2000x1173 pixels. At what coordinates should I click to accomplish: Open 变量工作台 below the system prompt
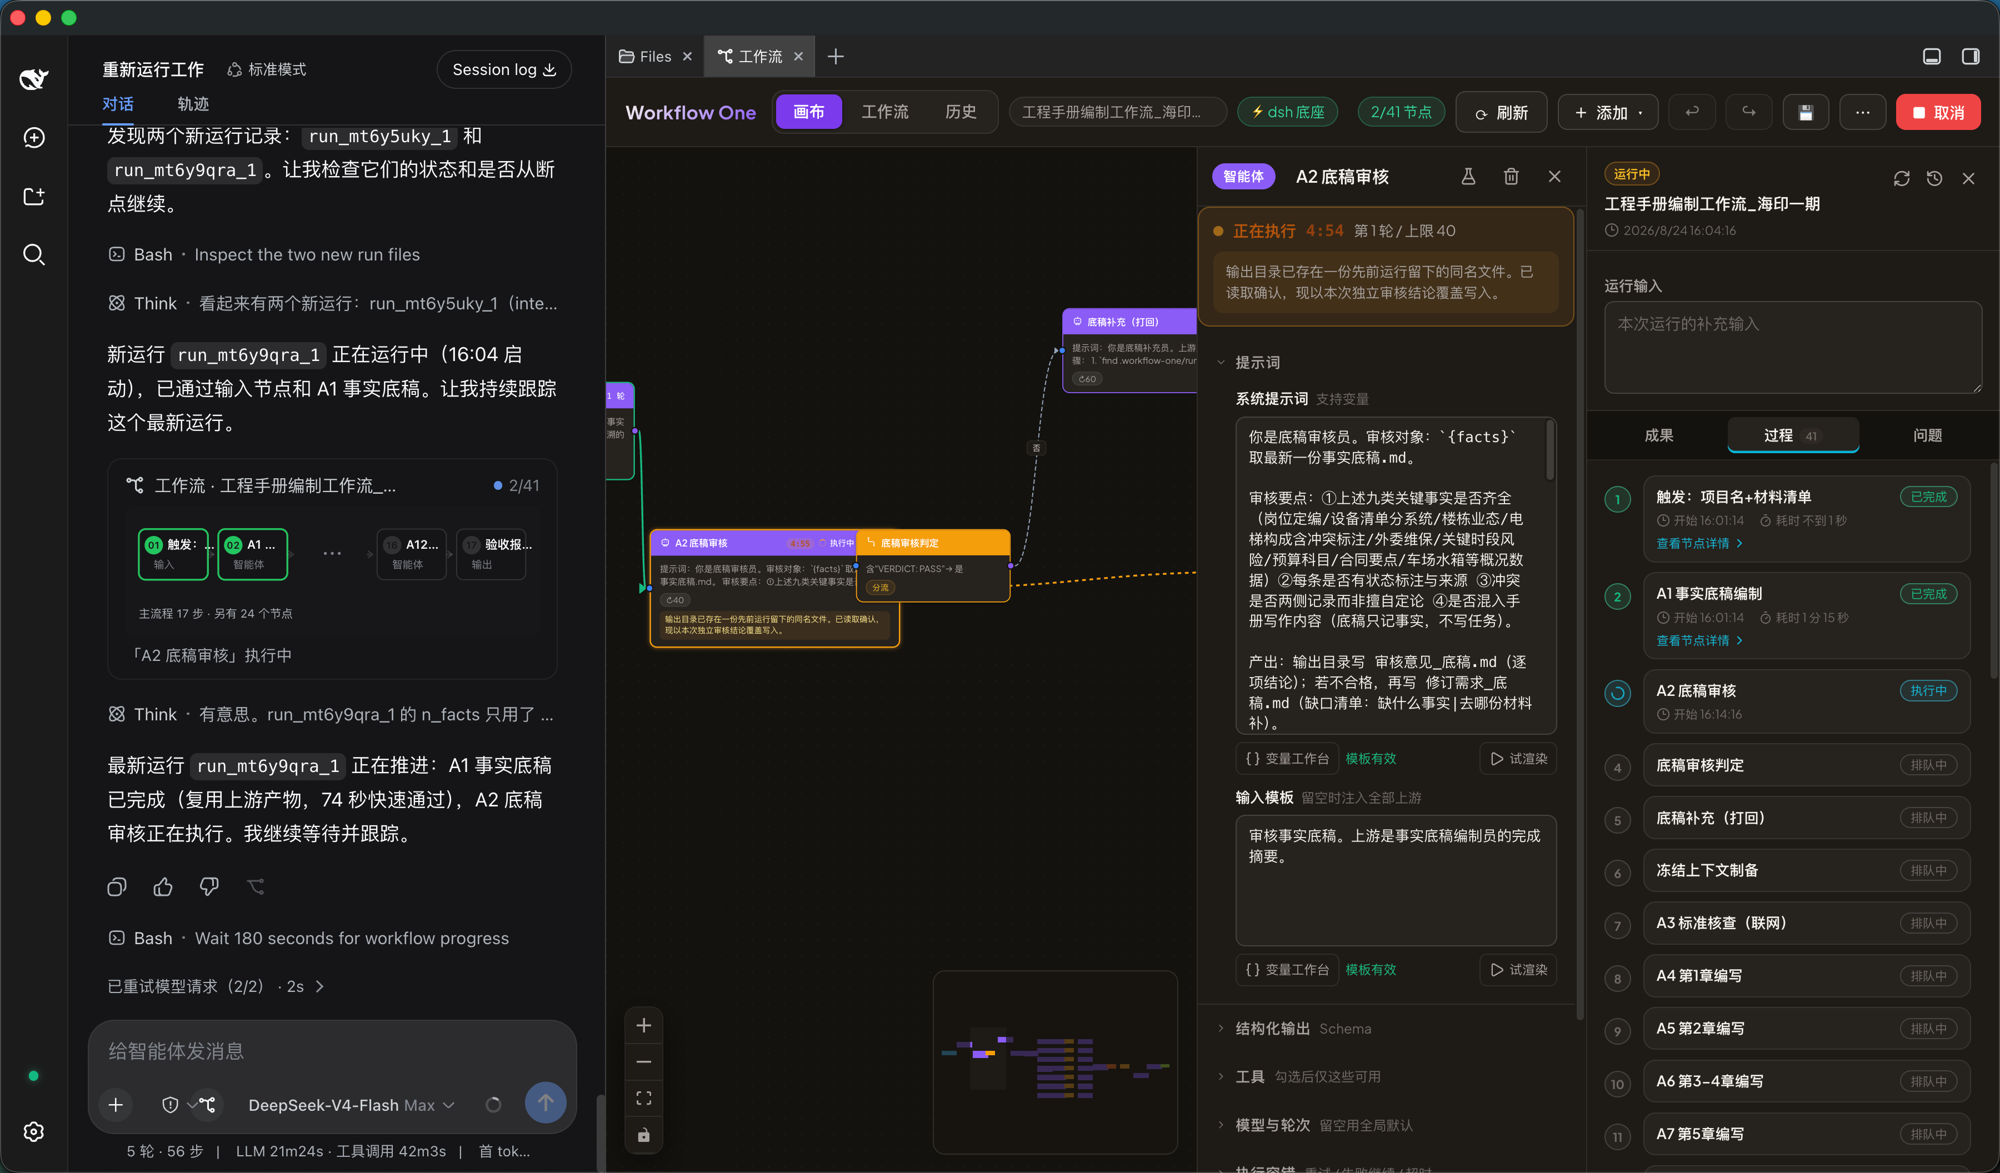tap(1287, 759)
